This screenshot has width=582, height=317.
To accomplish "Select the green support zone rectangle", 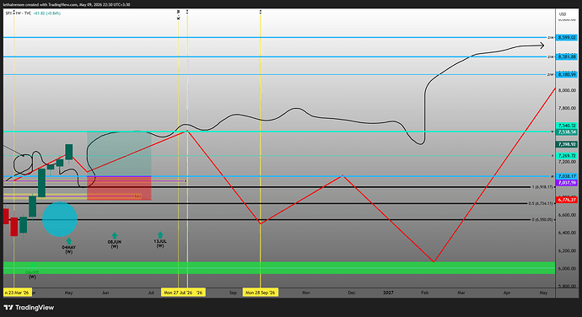I will 279,268.
